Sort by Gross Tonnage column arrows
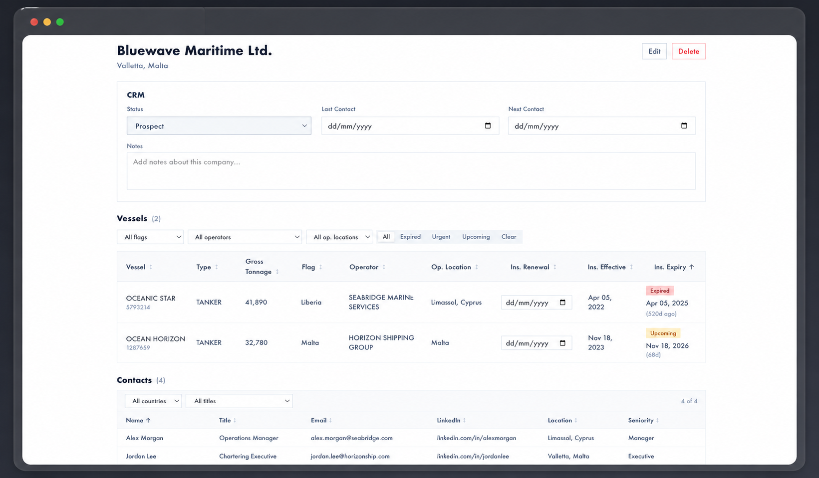819x478 pixels. pyautogui.click(x=277, y=272)
